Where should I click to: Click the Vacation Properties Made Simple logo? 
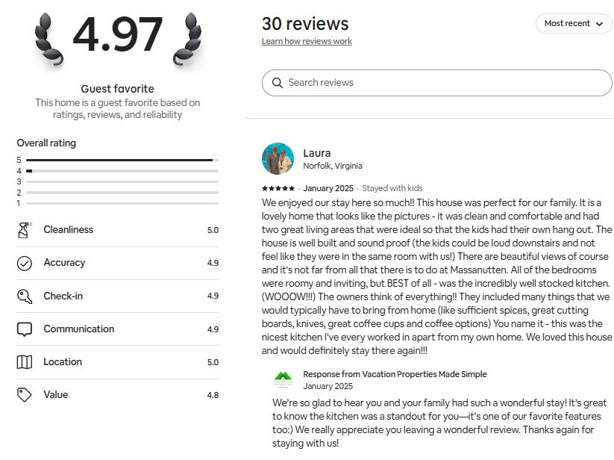pos(283,380)
